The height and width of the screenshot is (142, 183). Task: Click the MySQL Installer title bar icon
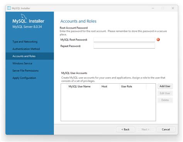(9, 8)
